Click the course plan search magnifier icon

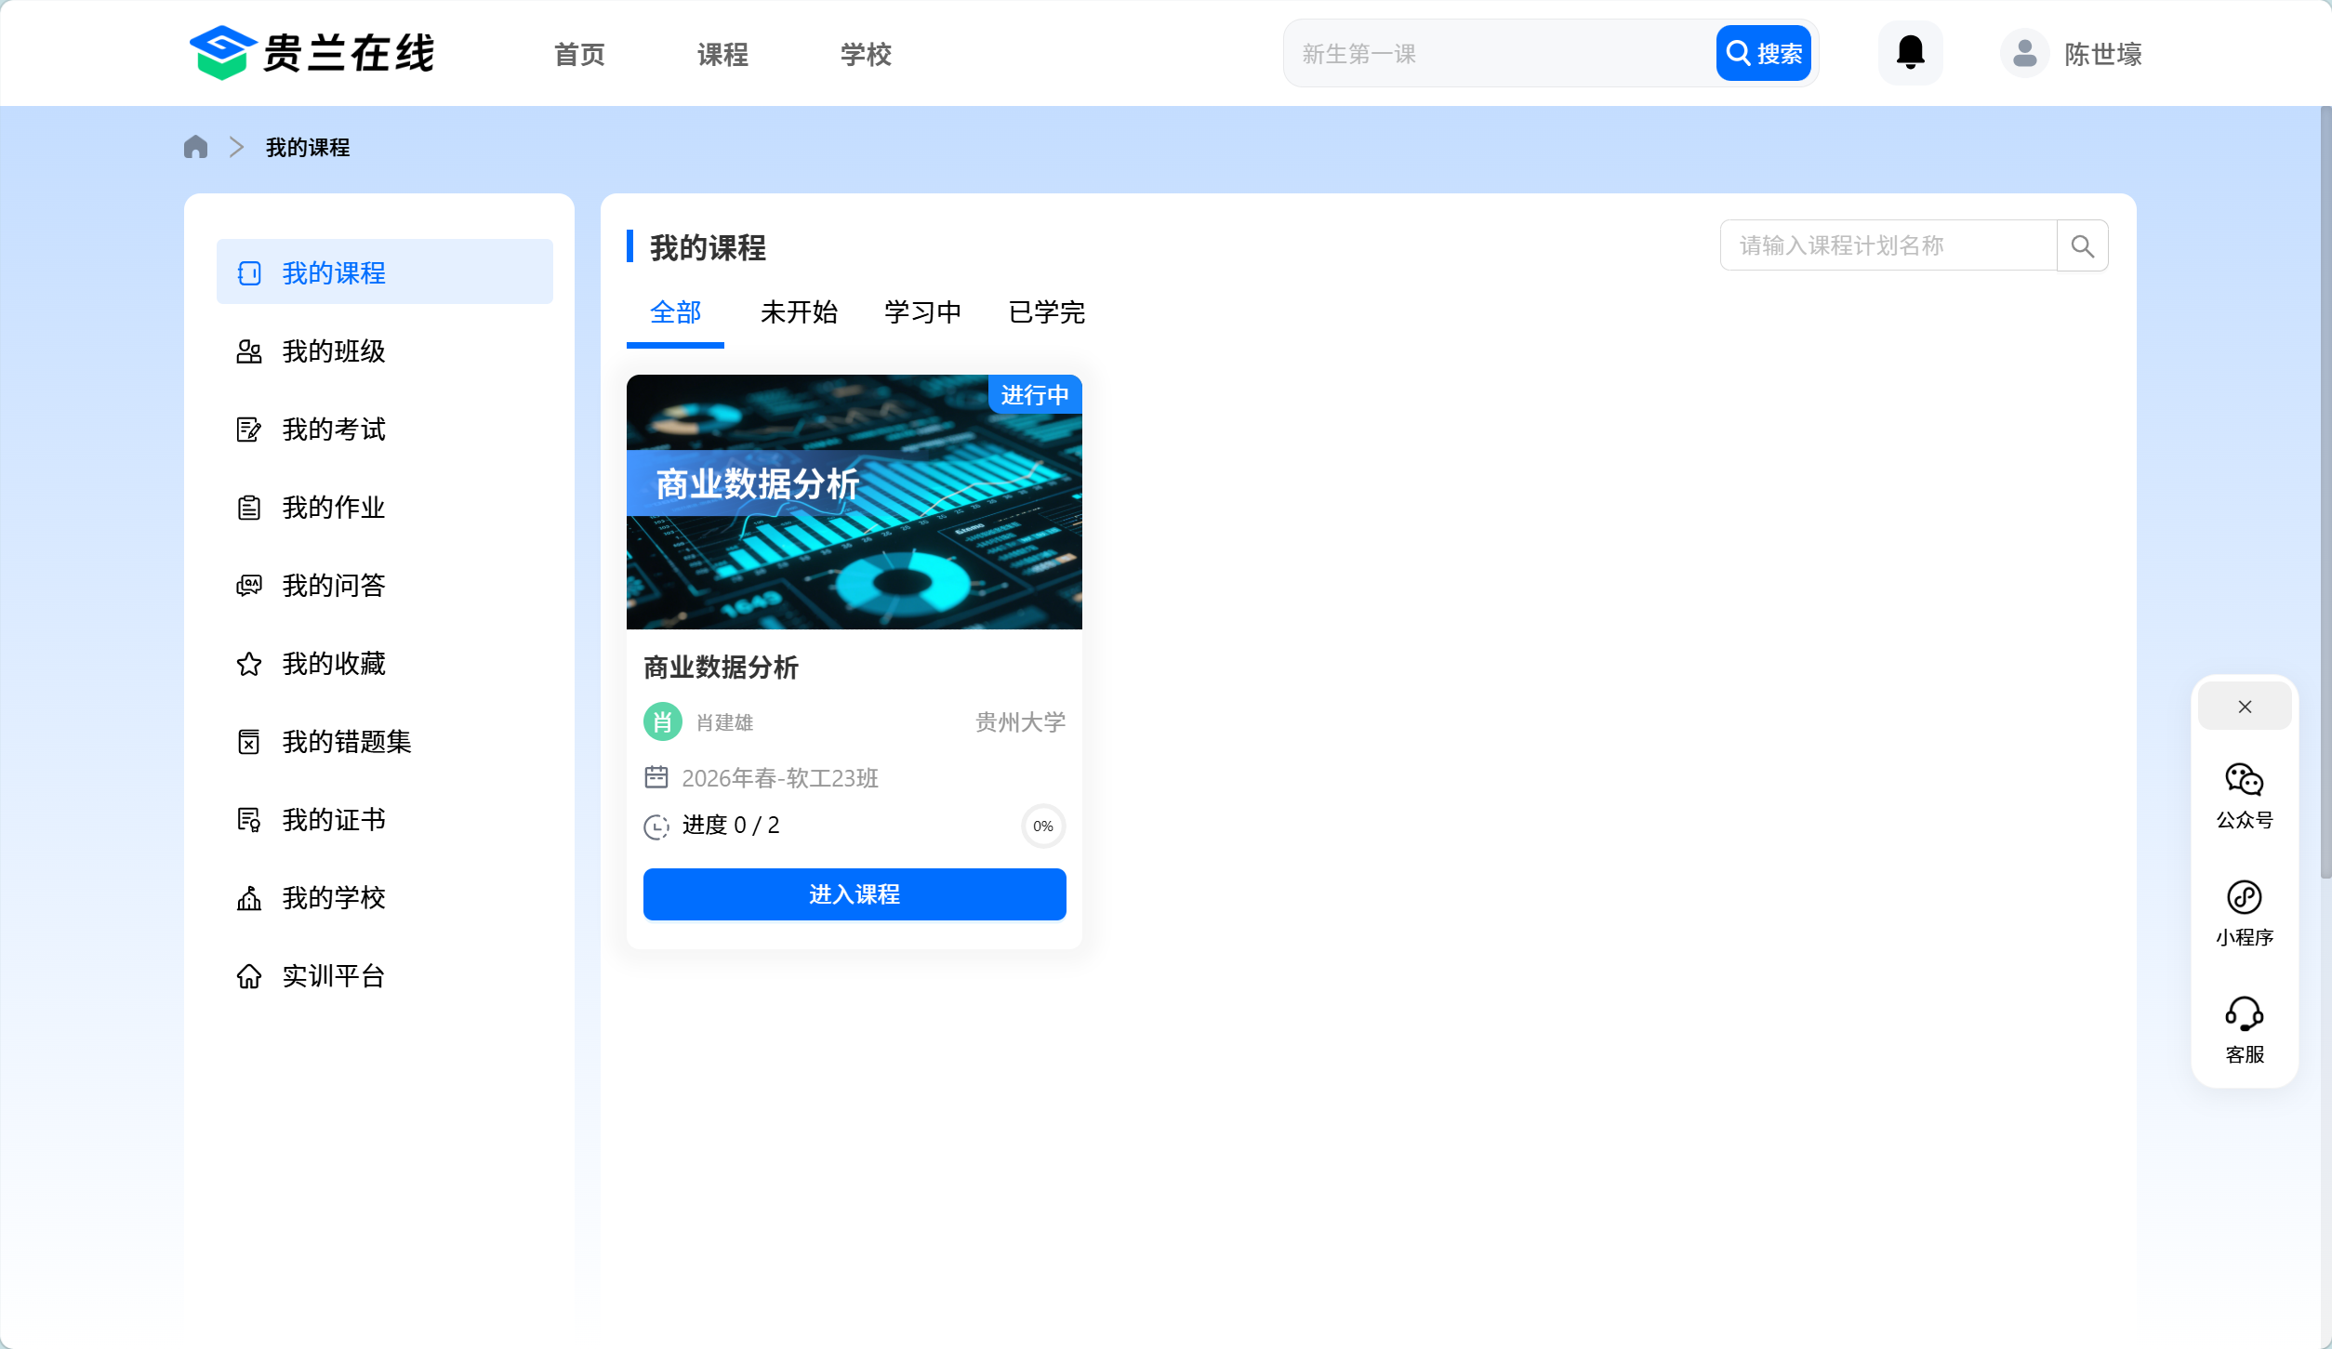[x=2082, y=245]
